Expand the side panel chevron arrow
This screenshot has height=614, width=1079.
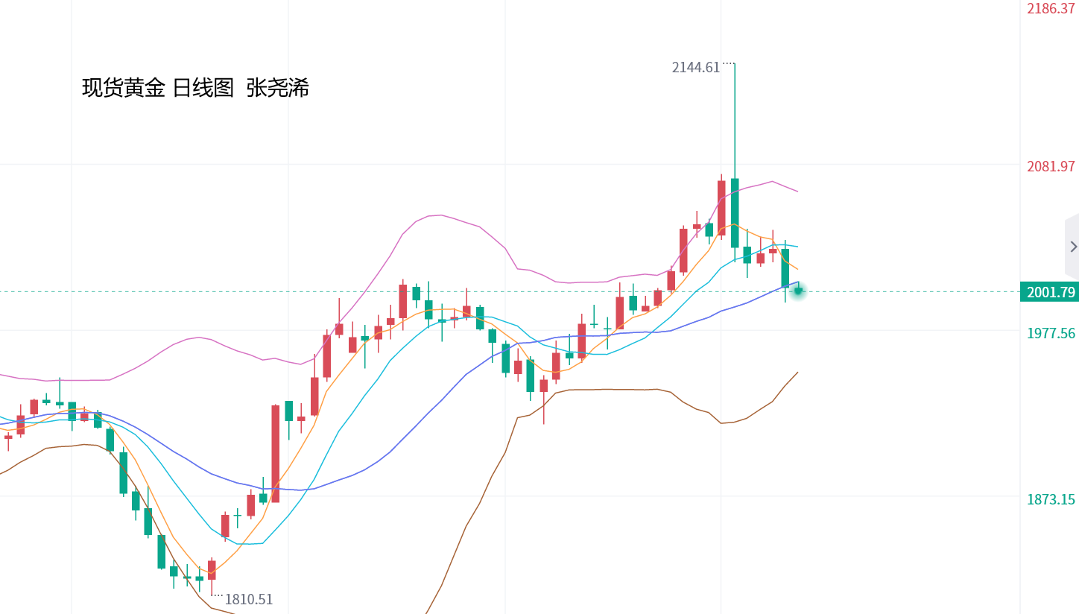tap(1072, 247)
